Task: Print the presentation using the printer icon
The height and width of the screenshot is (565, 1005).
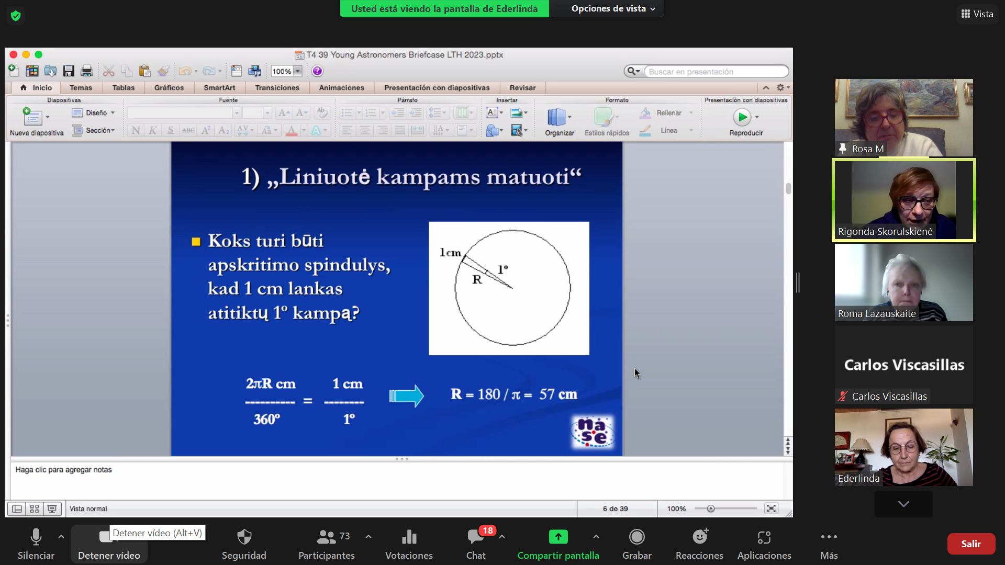Action: 87,71
